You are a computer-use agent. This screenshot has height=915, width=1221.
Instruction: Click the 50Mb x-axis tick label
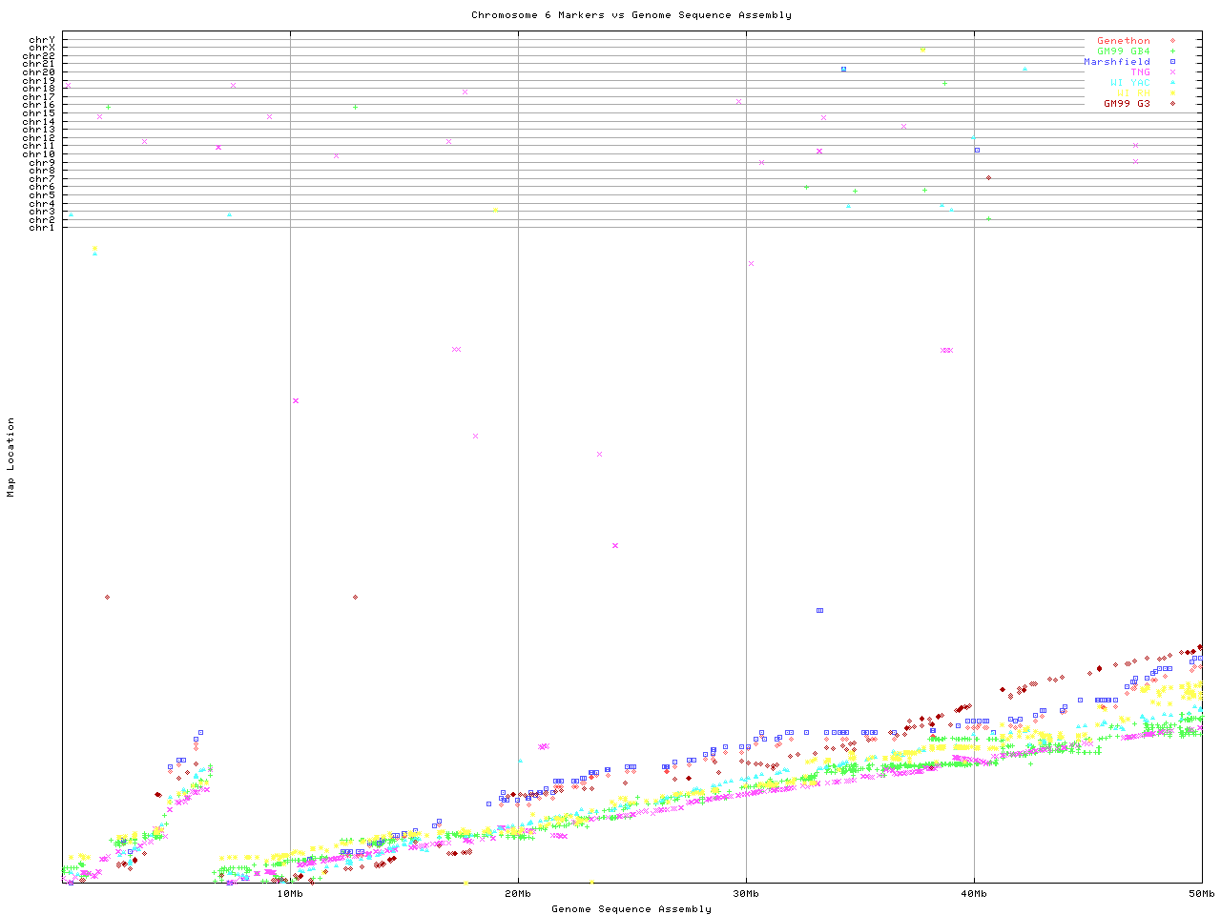1201,893
